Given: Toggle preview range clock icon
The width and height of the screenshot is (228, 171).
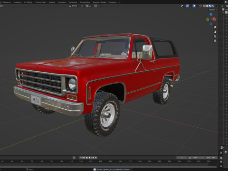Looking at the screenshot, I should point(190,158).
